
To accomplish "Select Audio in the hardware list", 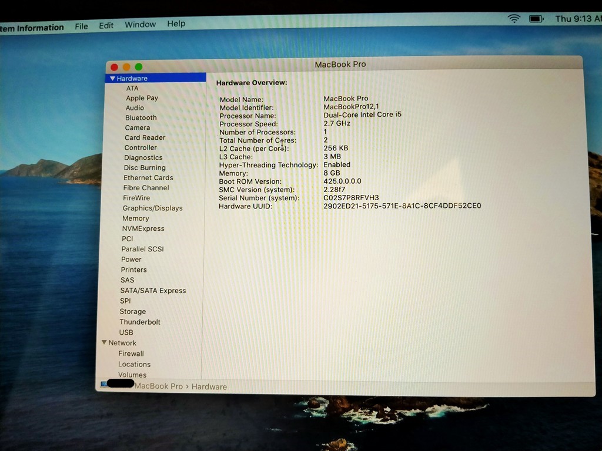I will pyautogui.click(x=135, y=108).
